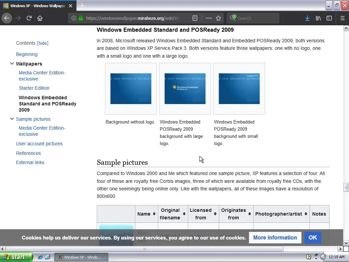Image resolution: width=349 pixels, height=262 pixels.
Task: Click More information about cookies
Action: [x=275, y=237]
